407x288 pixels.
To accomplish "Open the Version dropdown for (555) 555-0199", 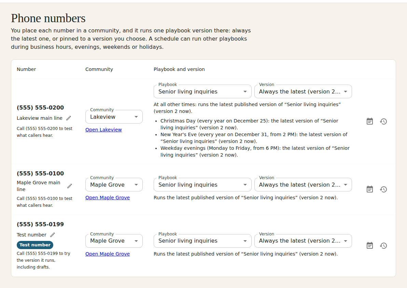I will [303, 241].
